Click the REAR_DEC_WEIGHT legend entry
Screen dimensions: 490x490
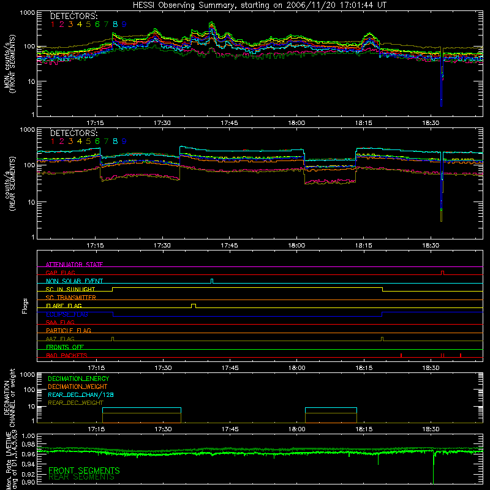(75, 403)
